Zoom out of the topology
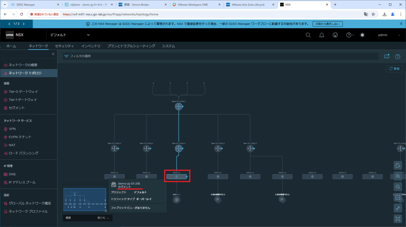The image size is (406, 227). pos(398,187)
